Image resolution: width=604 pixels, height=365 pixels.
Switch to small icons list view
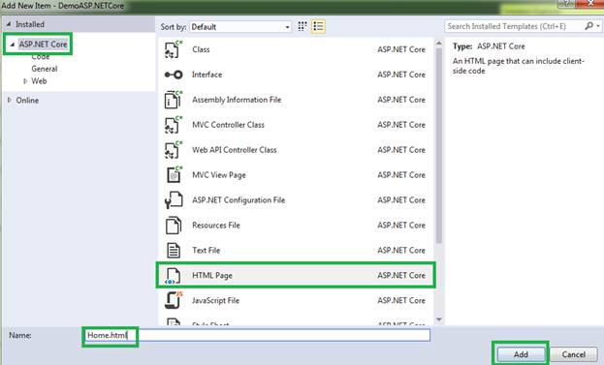tap(318, 26)
